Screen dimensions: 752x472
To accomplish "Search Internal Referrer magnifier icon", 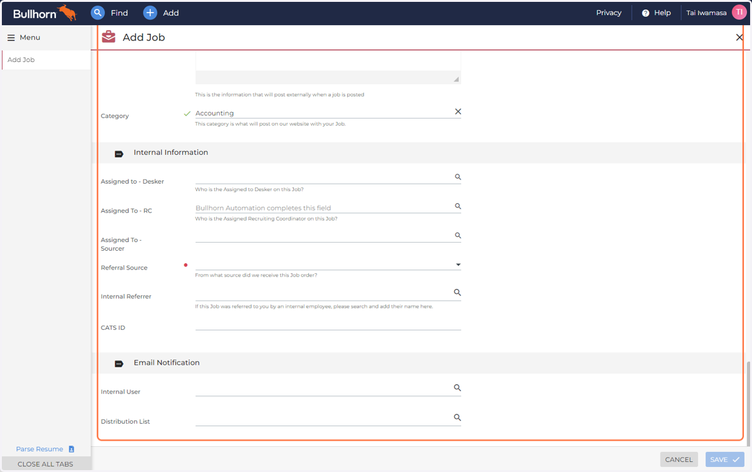I will (x=457, y=293).
